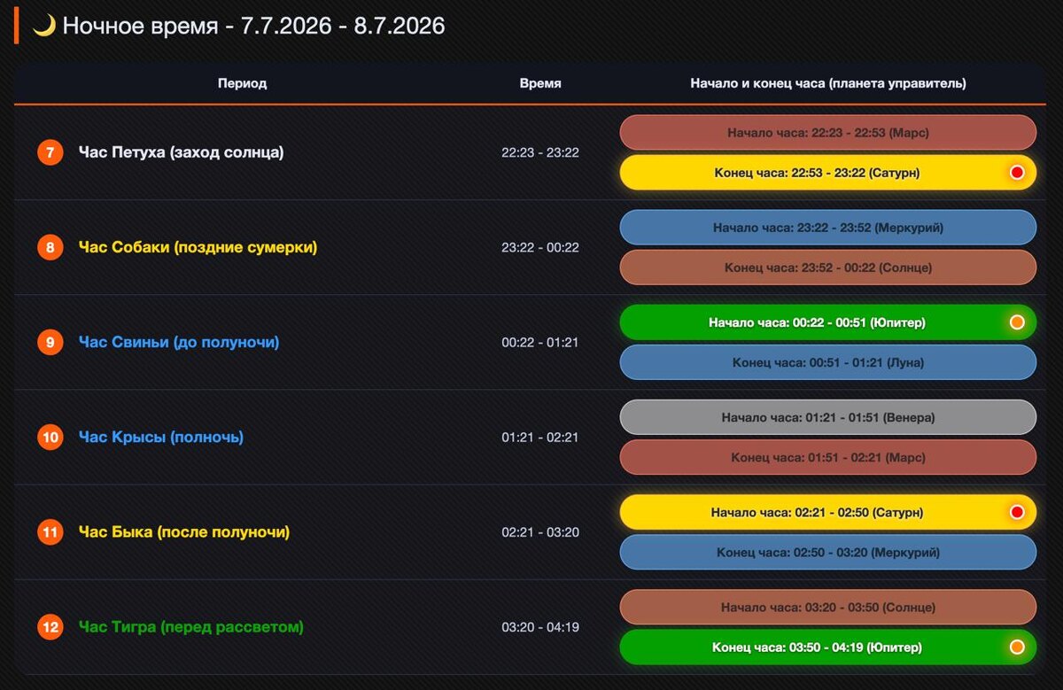Image resolution: width=1063 pixels, height=690 pixels.
Task: Select the Период column header
Action: pos(242,83)
